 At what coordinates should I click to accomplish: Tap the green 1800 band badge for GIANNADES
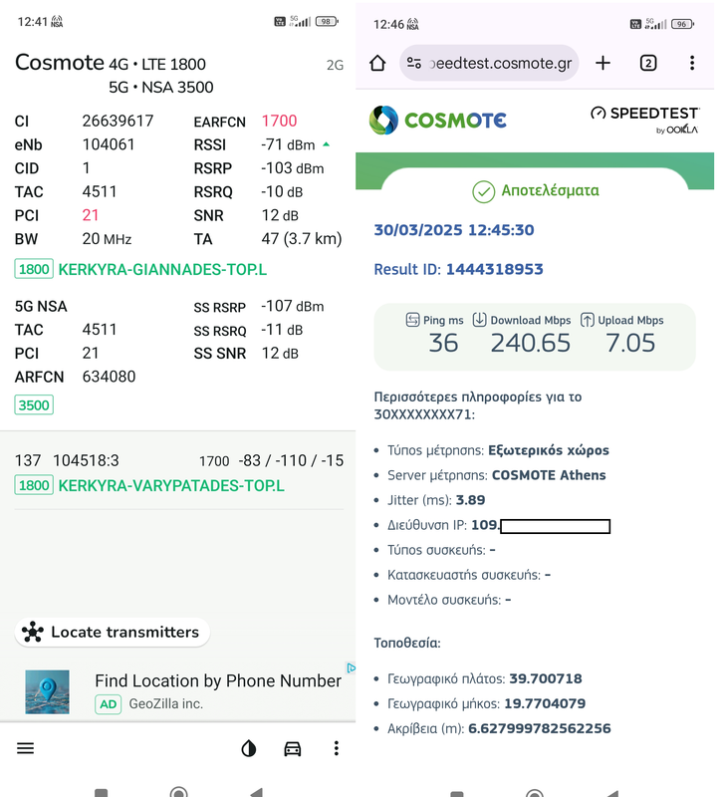[x=34, y=269]
